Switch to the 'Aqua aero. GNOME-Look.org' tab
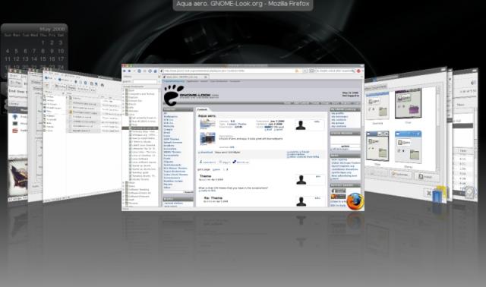486x287 pixels. pos(185,77)
